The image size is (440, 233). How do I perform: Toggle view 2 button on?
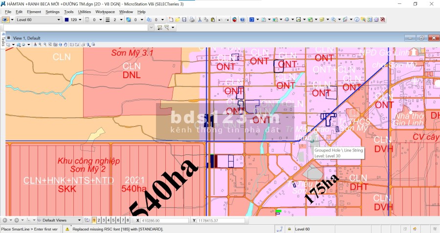point(99,220)
